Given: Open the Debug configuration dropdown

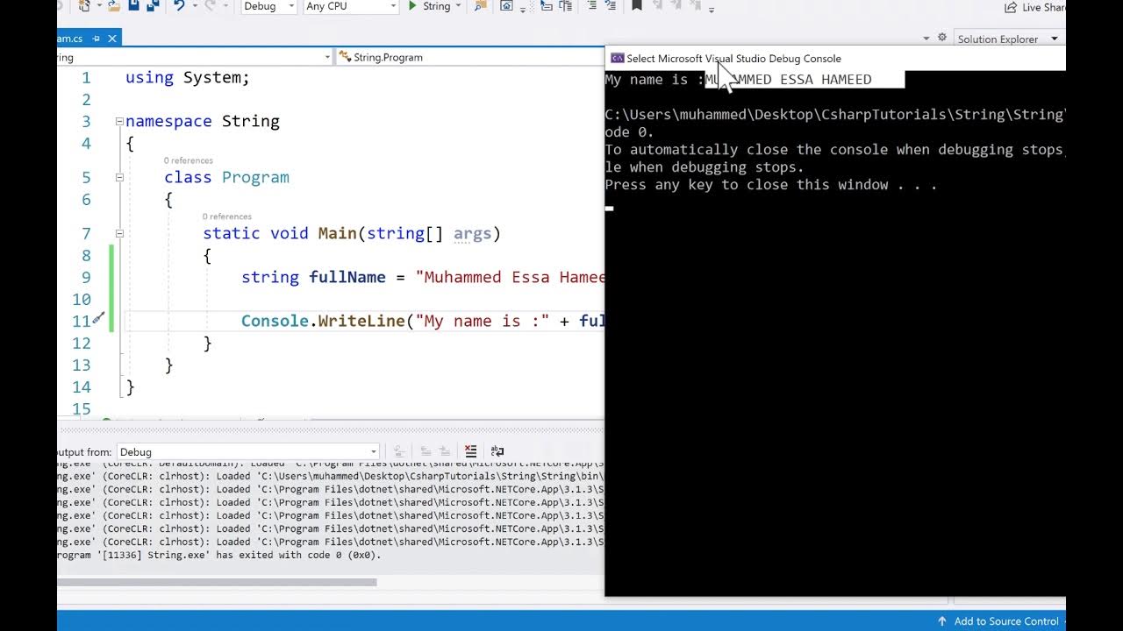Looking at the screenshot, I should 268,6.
